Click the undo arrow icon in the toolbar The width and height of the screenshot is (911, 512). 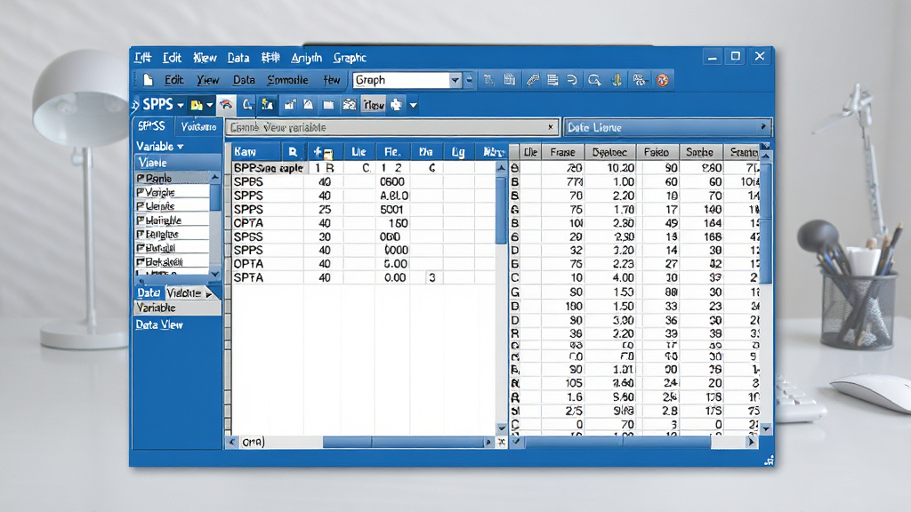click(572, 80)
